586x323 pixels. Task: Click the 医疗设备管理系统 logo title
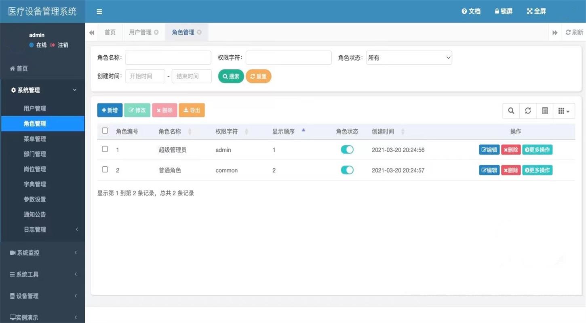coord(42,11)
